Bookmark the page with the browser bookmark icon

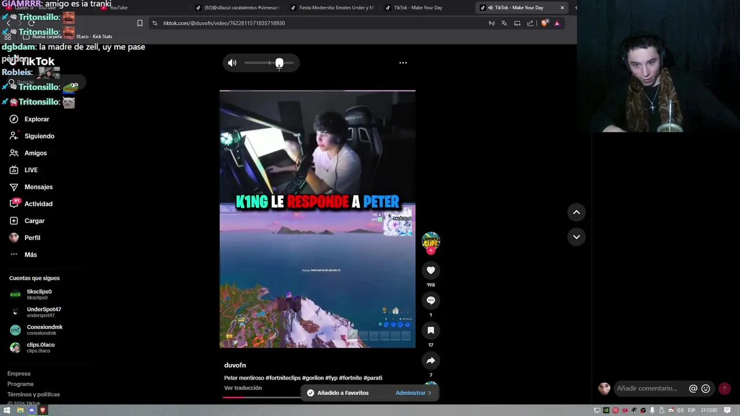[x=139, y=23]
